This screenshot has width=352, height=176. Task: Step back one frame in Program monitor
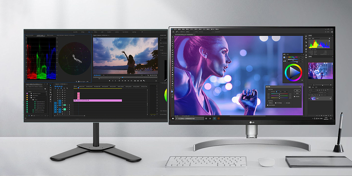(122, 81)
